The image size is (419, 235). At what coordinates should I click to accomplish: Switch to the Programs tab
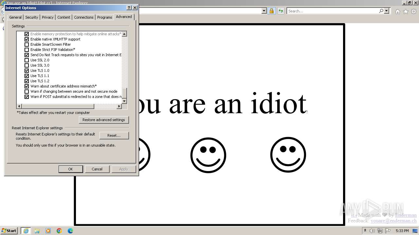coord(105,17)
